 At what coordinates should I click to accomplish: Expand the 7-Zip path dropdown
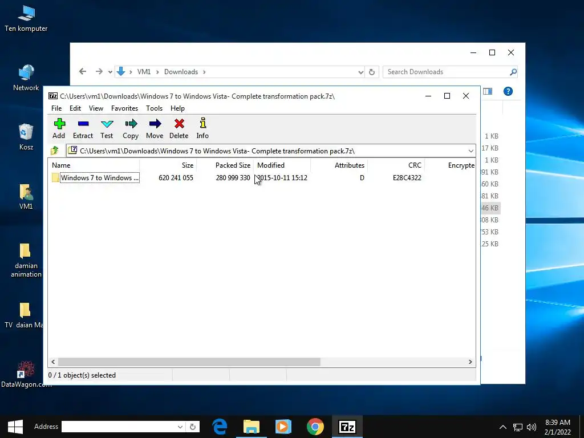coord(471,151)
